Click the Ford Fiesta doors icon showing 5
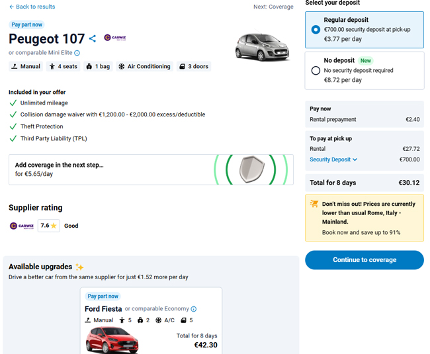The image size is (430, 354). tap(183, 320)
